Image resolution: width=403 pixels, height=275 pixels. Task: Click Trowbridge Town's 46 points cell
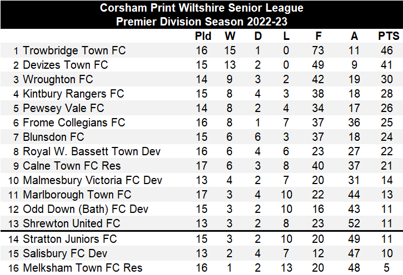pos(389,50)
